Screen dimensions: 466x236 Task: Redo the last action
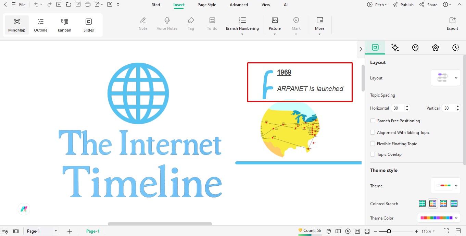(49, 4)
